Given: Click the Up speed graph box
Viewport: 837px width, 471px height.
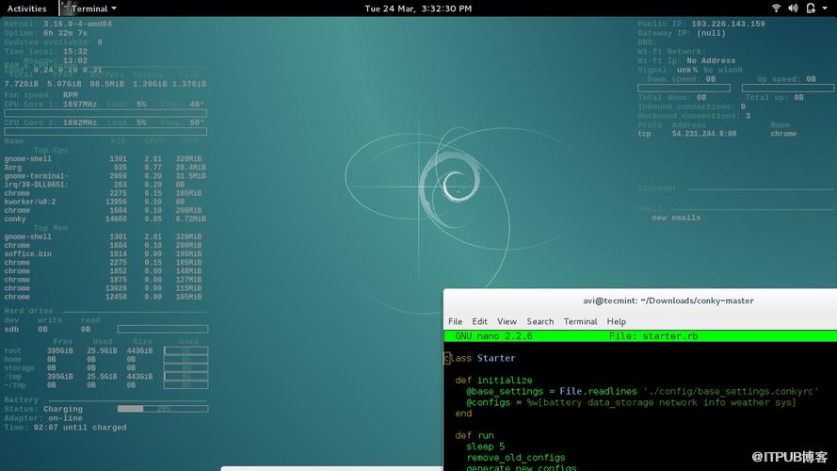Looking at the screenshot, I should (788, 89).
